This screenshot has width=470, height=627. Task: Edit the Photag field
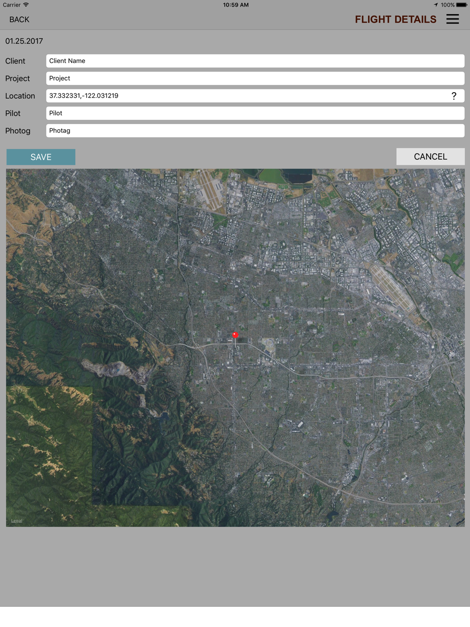pyautogui.click(x=255, y=131)
